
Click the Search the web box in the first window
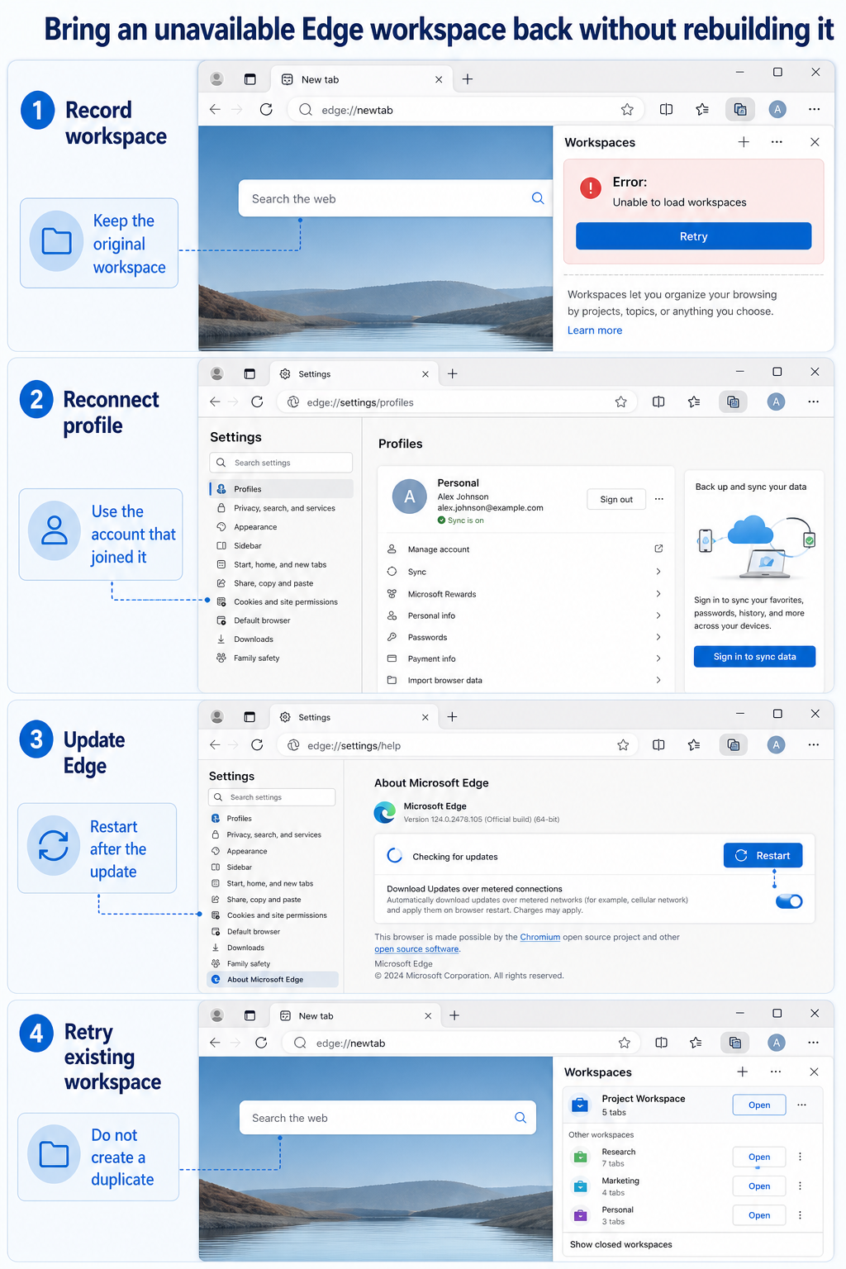point(396,198)
